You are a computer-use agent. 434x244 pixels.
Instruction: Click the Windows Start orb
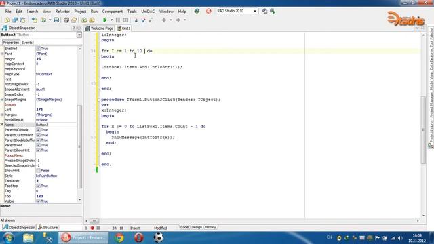point(8,238)
